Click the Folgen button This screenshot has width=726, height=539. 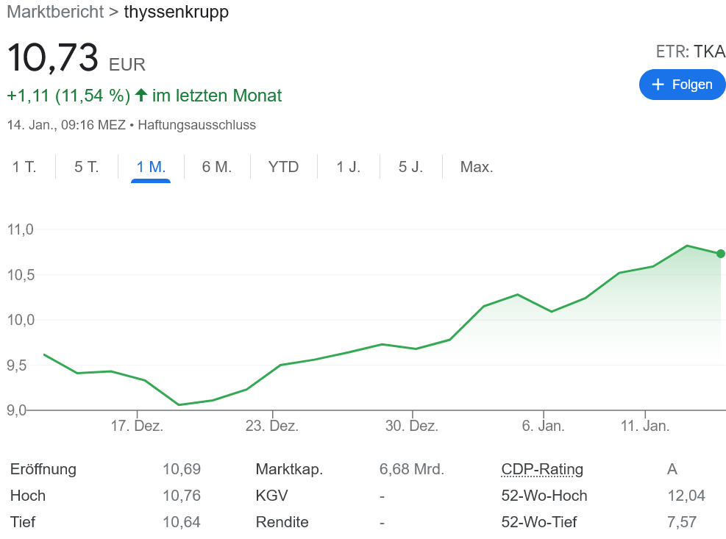682,85
